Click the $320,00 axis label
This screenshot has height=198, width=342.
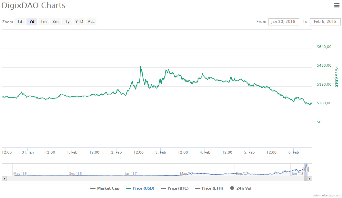324,84
